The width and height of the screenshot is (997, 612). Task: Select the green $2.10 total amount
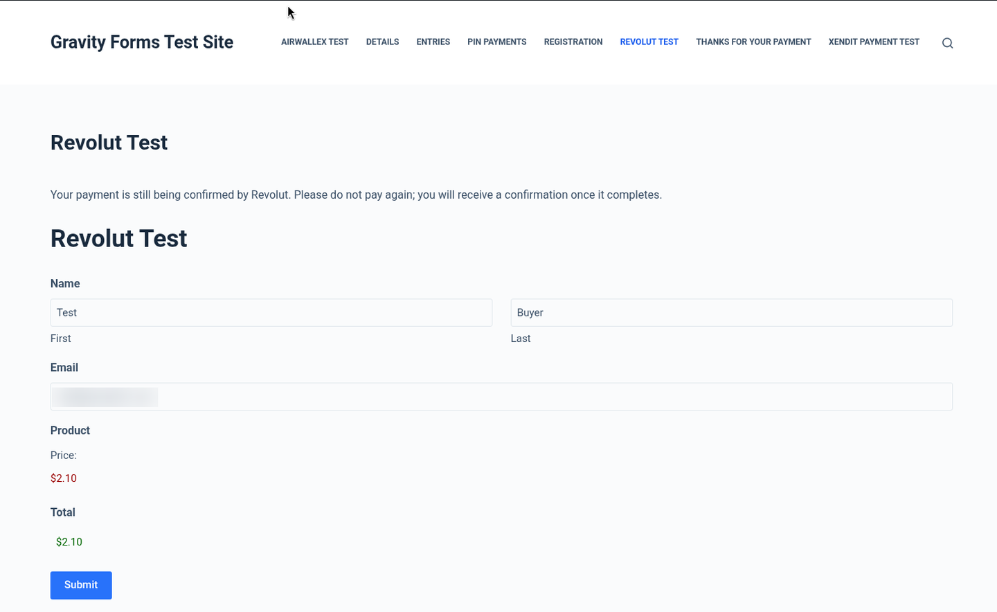pos(69,542)
